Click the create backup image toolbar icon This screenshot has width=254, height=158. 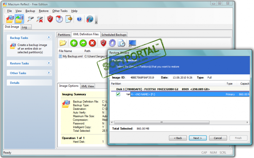pos(10,19)
